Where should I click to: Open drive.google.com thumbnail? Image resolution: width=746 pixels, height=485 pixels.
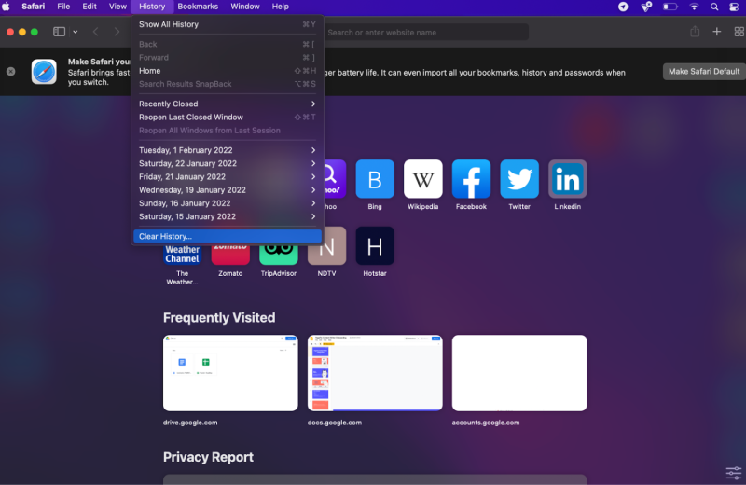tap(230, 373)
